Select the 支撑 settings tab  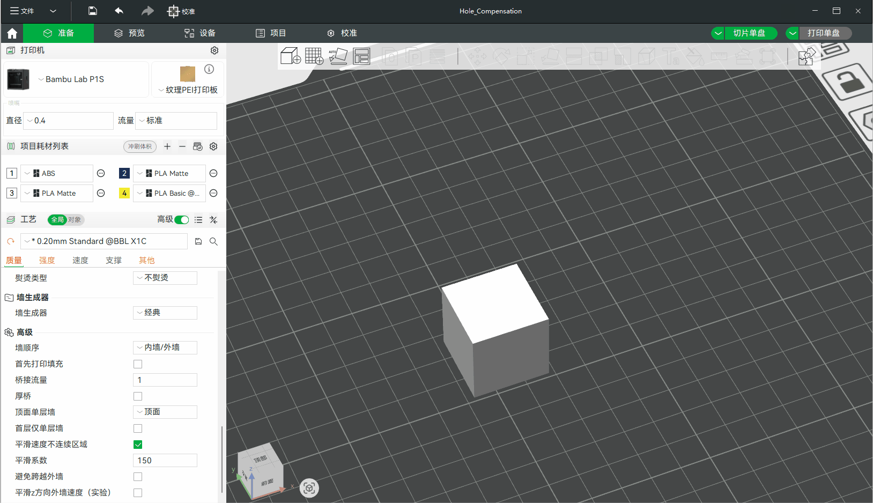click(114, 261)
